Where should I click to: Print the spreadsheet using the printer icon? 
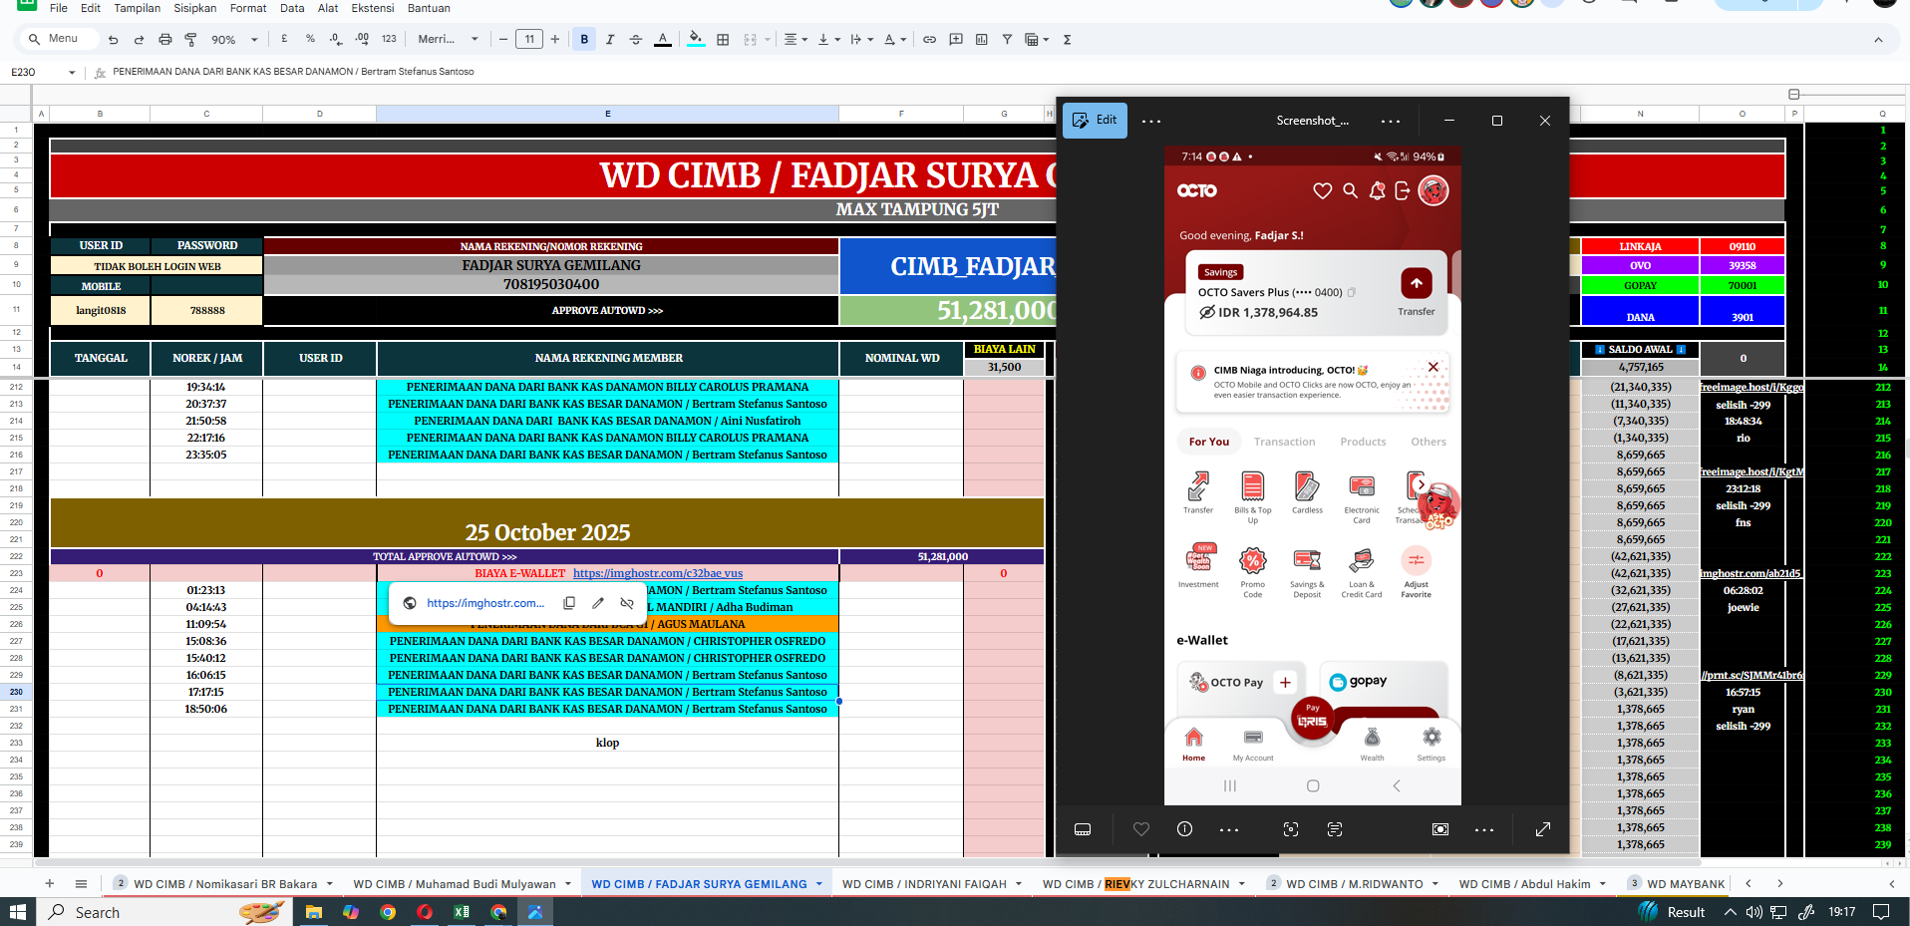click(165, 40)
